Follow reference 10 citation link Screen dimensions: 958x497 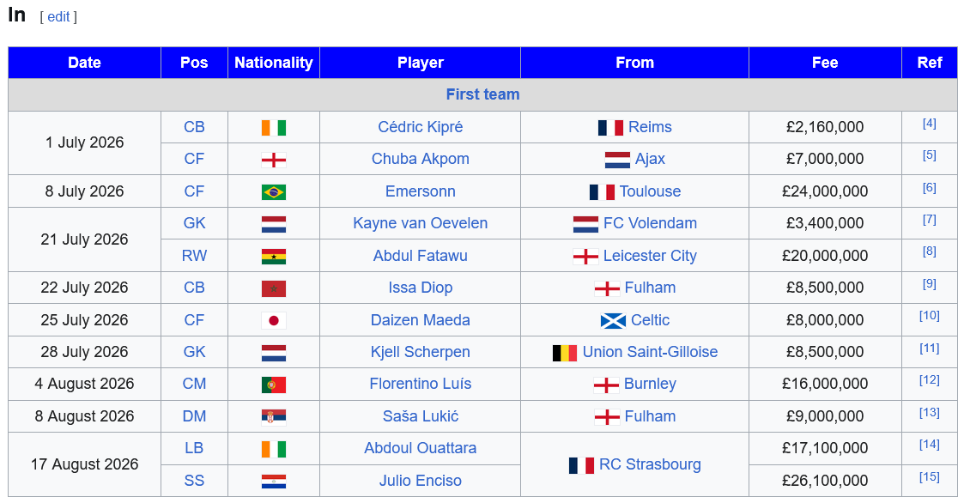tap(930, 316)
